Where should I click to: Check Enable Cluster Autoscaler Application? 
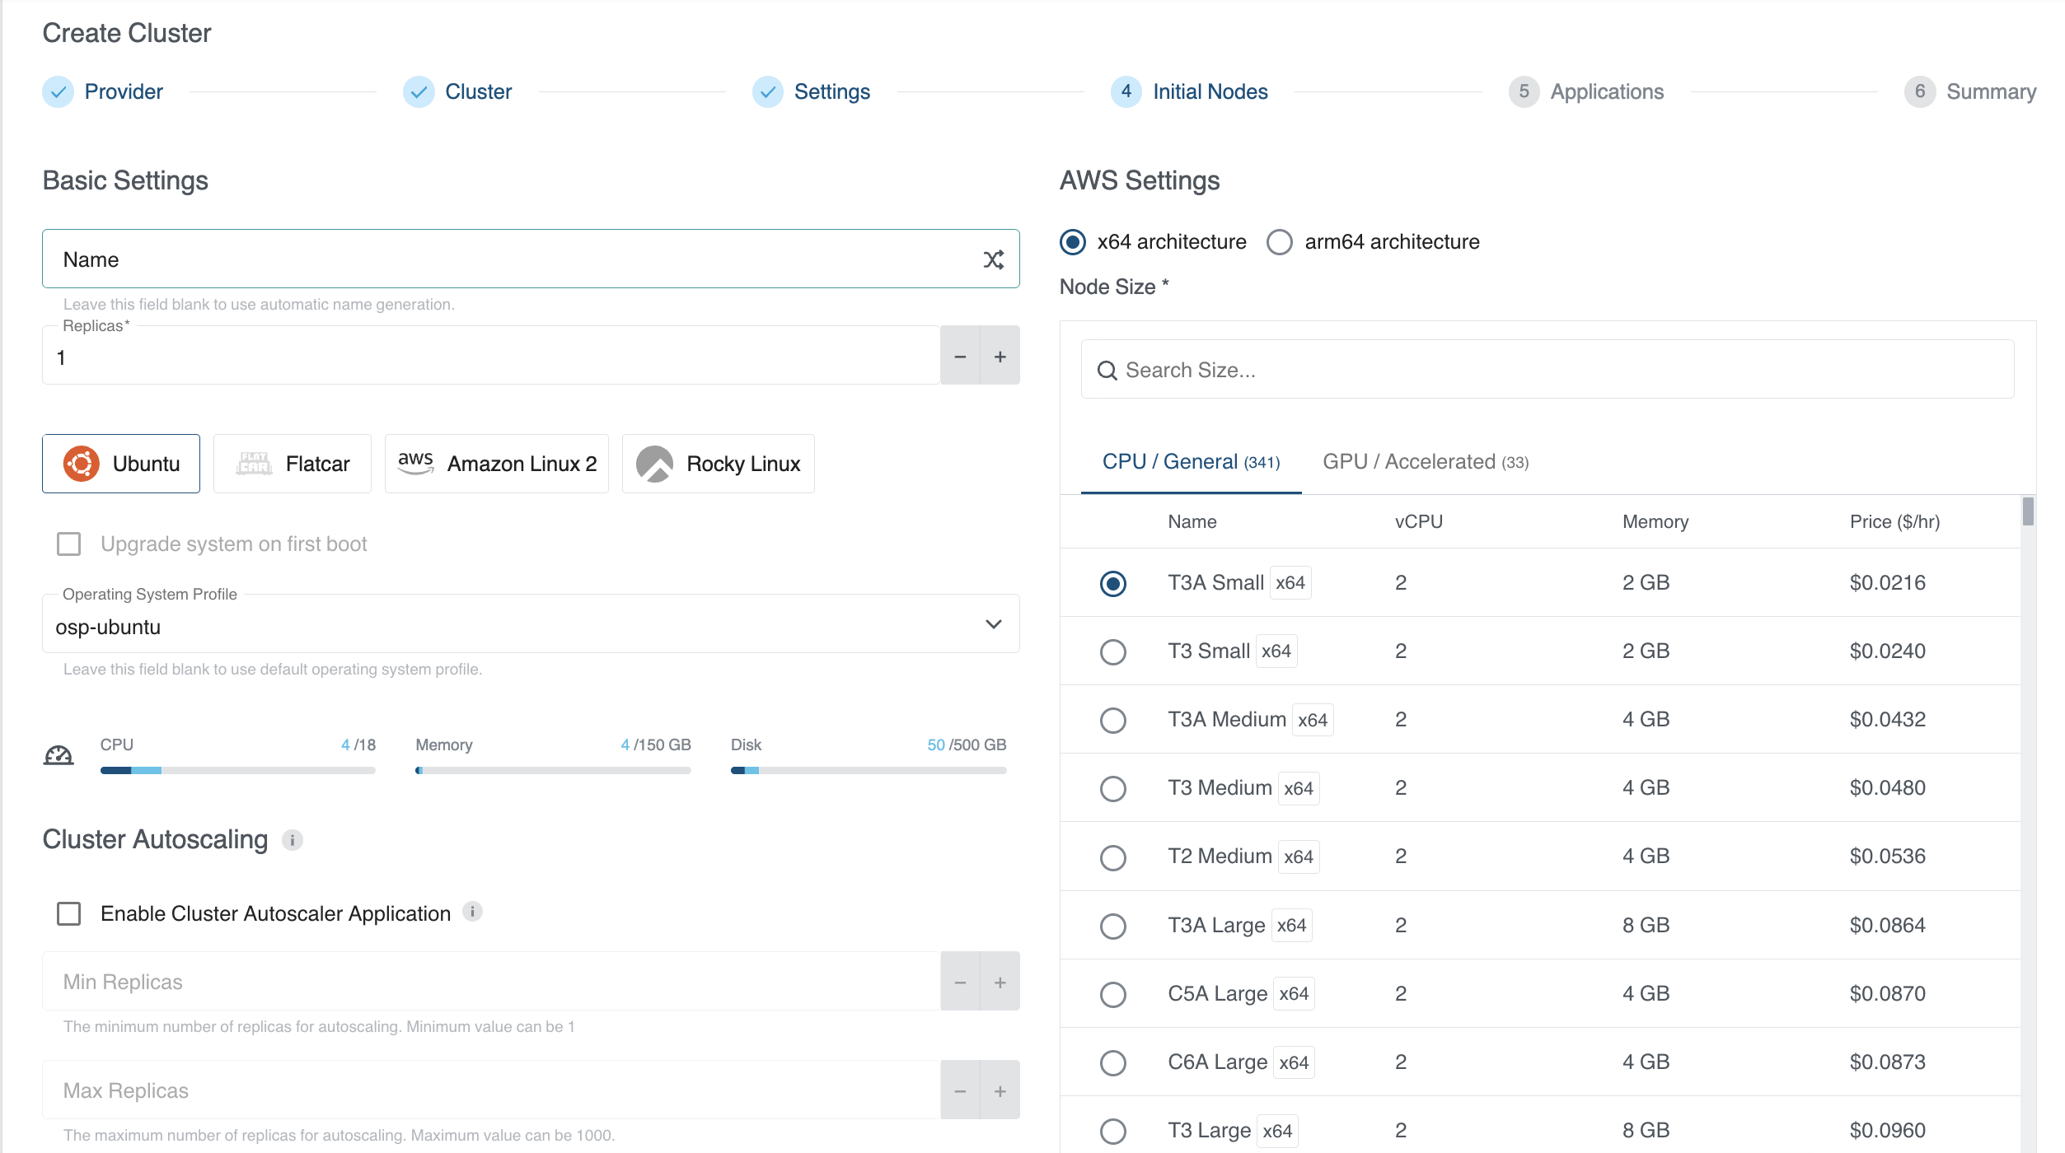coord(69,913)
